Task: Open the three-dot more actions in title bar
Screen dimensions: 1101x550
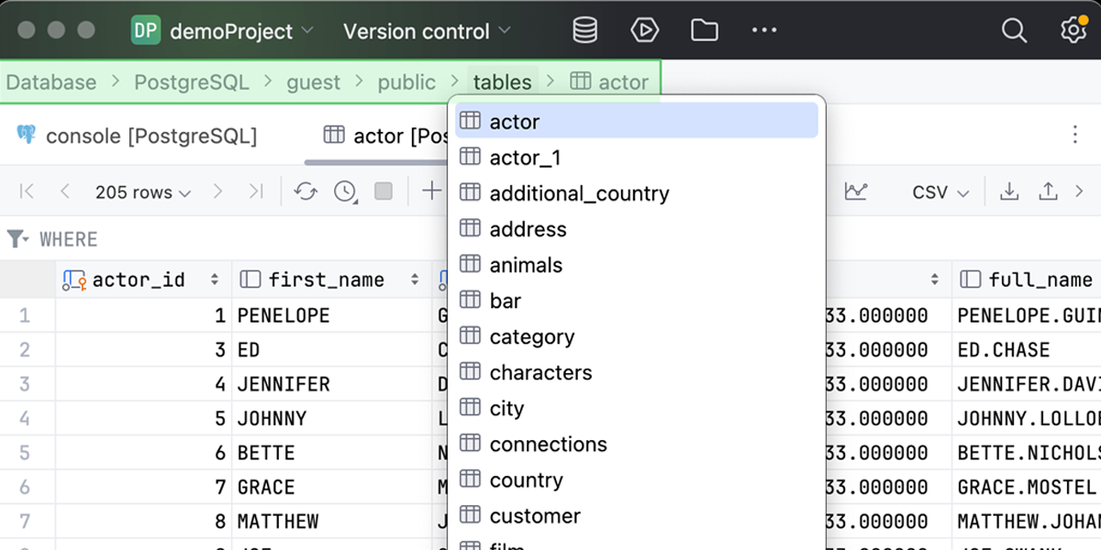Action: click(x=764, y=30)
